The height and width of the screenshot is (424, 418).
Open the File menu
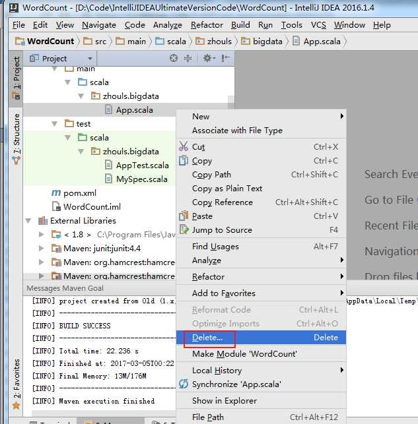pos(18,25)
